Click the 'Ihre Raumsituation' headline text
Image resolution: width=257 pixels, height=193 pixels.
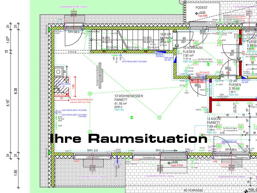(128, 139)
